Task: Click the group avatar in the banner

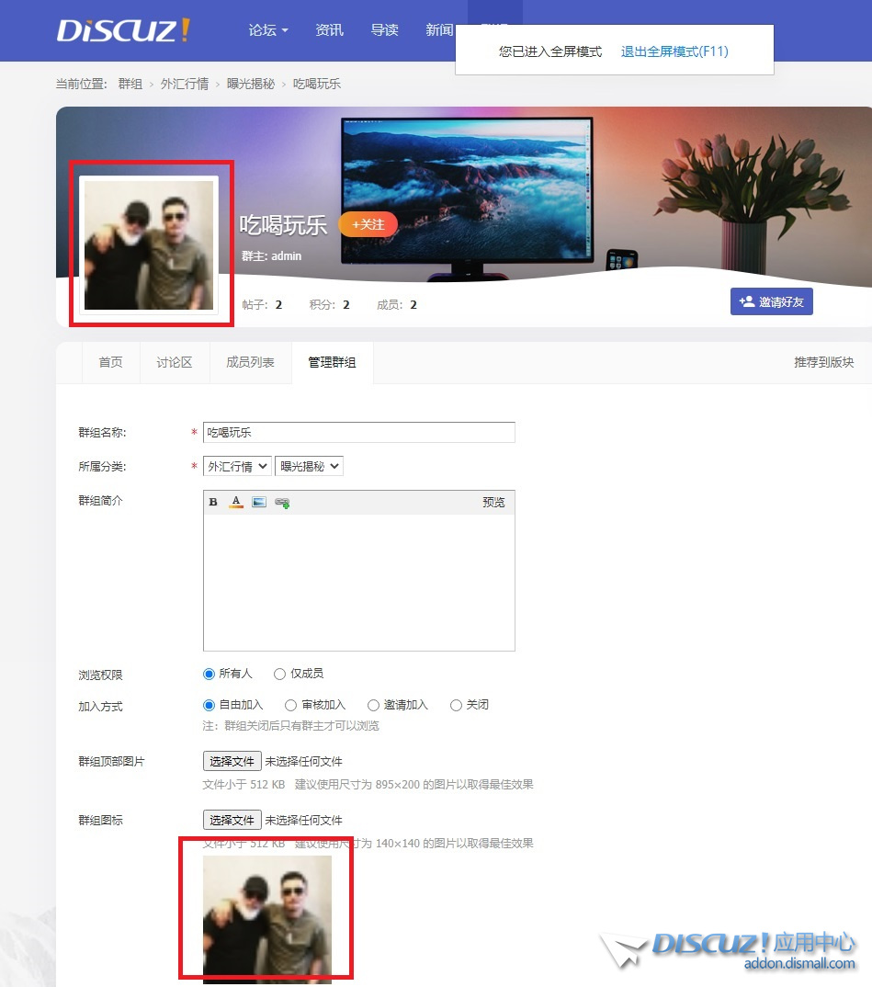Action: click(149, 244)
